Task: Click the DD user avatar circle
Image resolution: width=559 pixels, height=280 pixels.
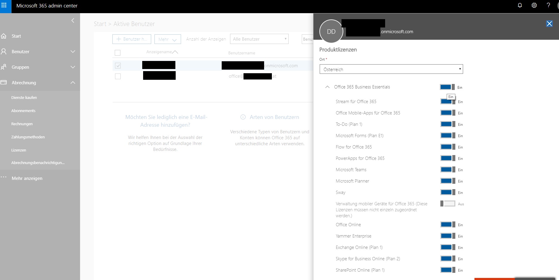Action: pyautogui.click(x=331, y=31)
